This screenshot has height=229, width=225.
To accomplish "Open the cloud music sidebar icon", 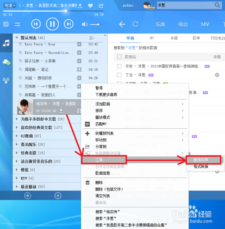I will [7, 62].
